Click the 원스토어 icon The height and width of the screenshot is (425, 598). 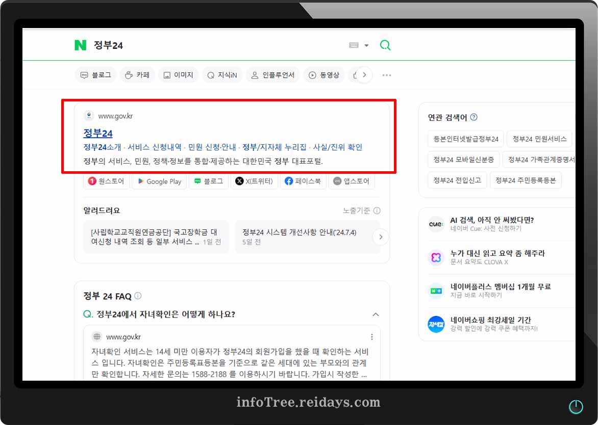(93, 181)
